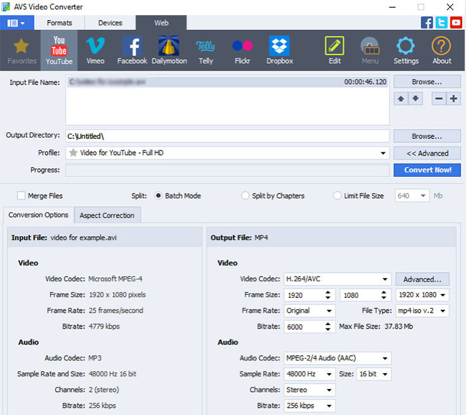Browse for the output directory
This screenshot has height=415, width=466.
[427, 136]
